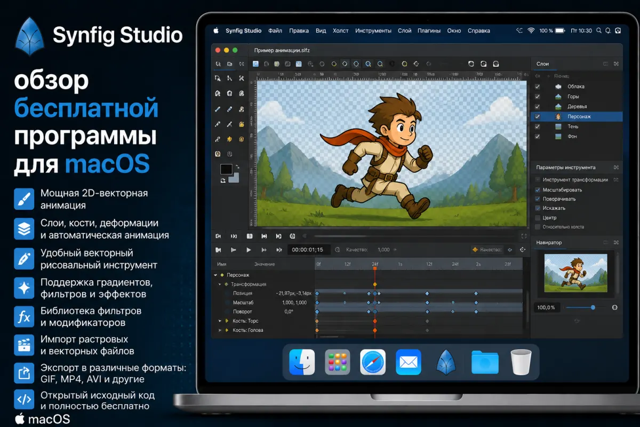Collapse the Трансформация parameter group
Viewport: 640px width, 427px height.
(219, 284)
